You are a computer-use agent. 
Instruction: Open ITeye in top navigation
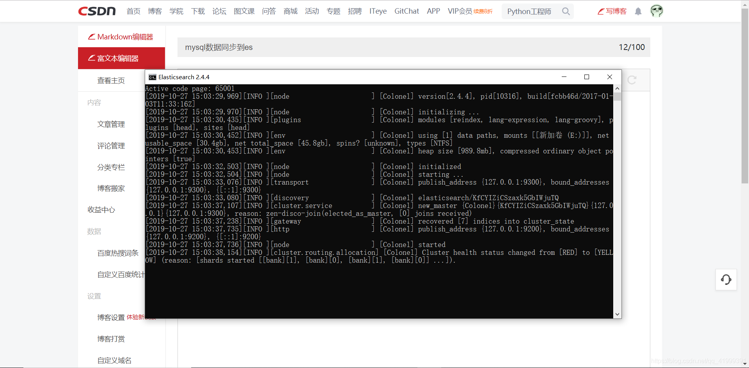[x=378, y=11]
